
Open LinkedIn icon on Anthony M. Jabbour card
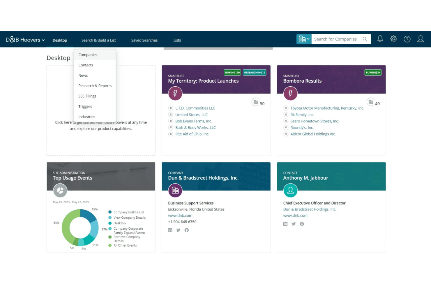285,224
